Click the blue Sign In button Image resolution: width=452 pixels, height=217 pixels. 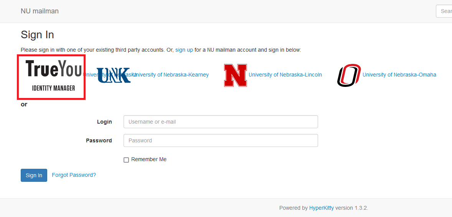point(34,175)
